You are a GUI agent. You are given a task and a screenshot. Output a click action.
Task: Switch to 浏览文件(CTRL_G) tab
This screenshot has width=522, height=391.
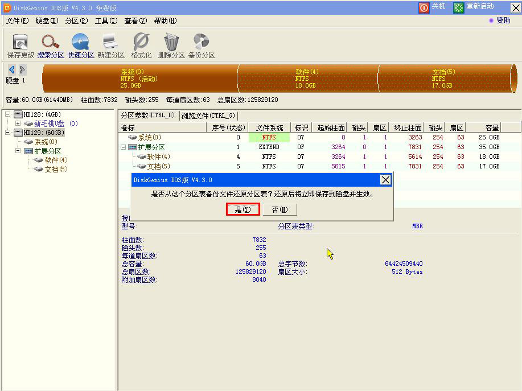[209, 116]
